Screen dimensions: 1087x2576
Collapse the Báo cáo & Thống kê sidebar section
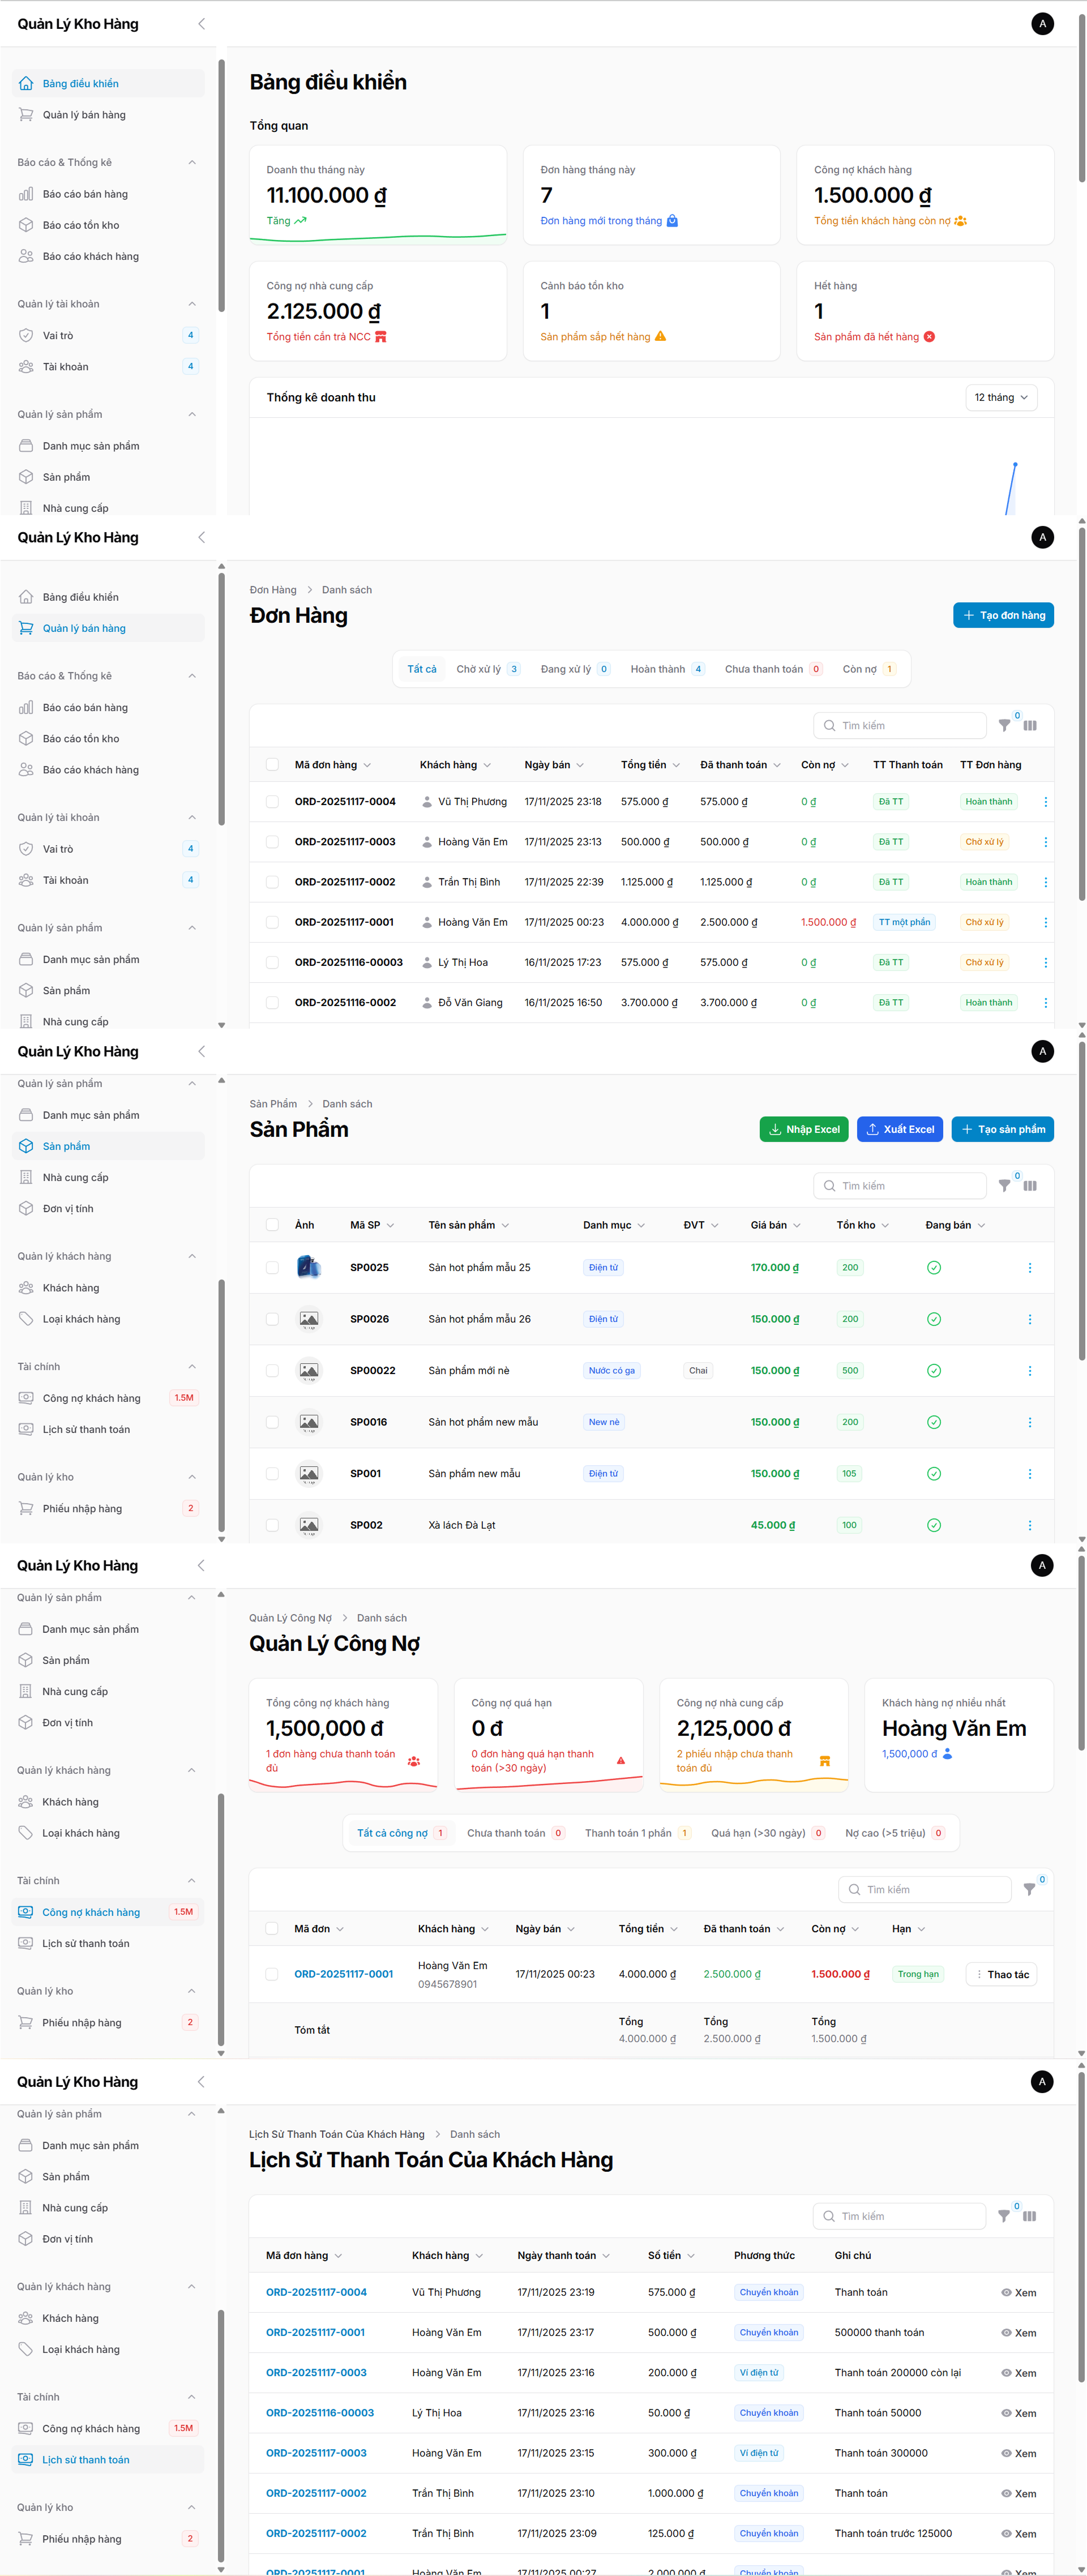click(191, 161)
